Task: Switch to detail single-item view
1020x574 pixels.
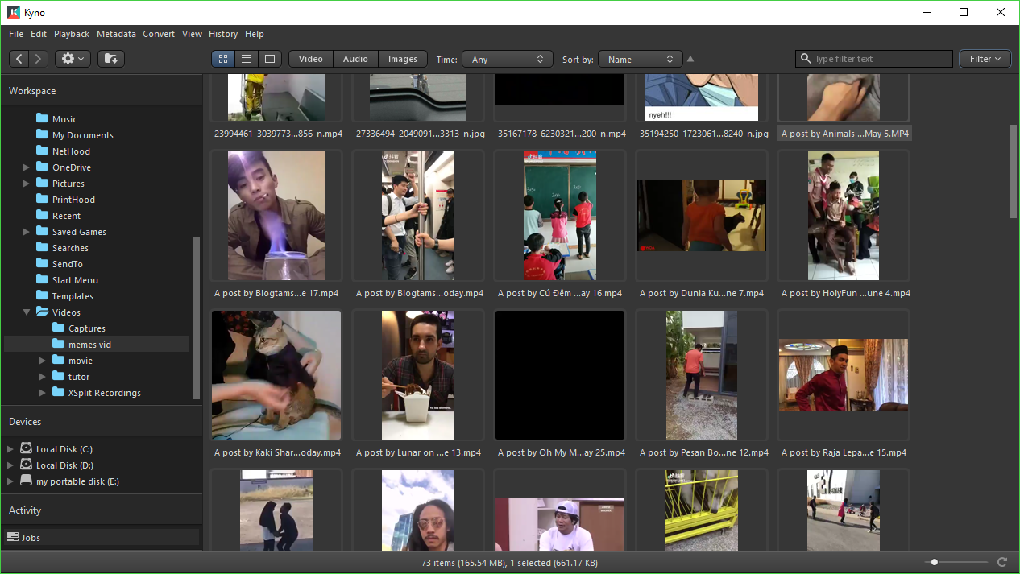Action: pyautogui.click(x=270, y=59)
